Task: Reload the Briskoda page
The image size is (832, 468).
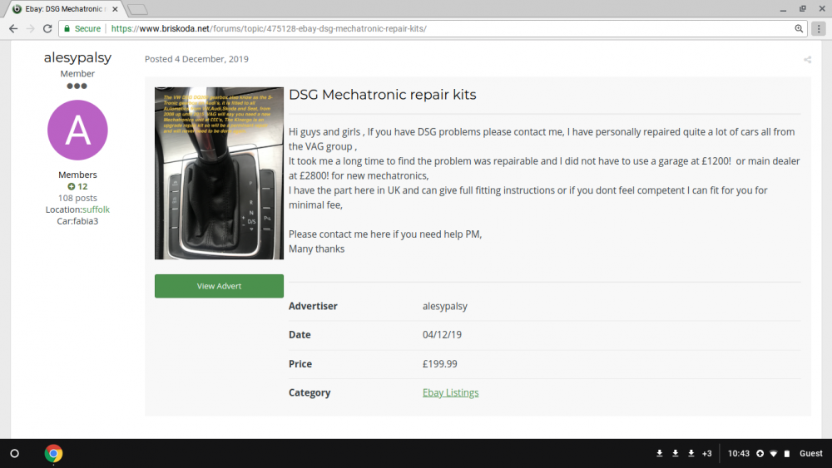Action: (x=47, y=28)
